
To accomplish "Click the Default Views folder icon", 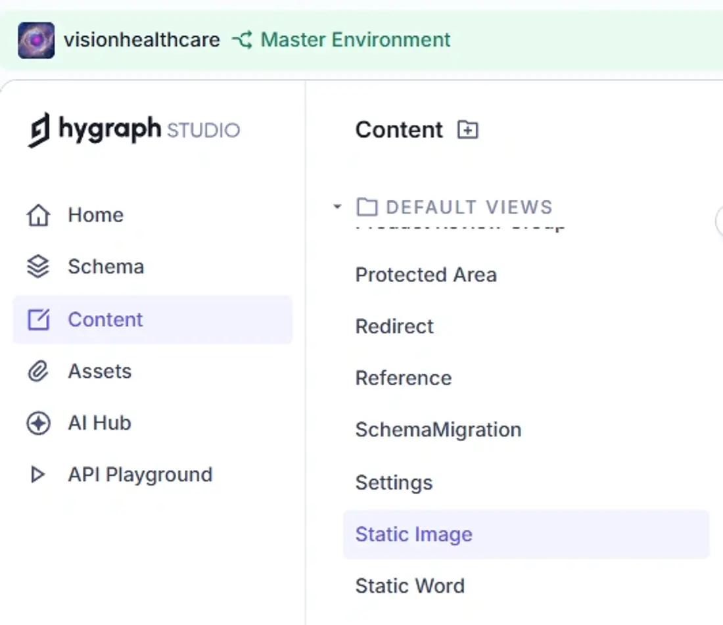I will pos(367,207).
